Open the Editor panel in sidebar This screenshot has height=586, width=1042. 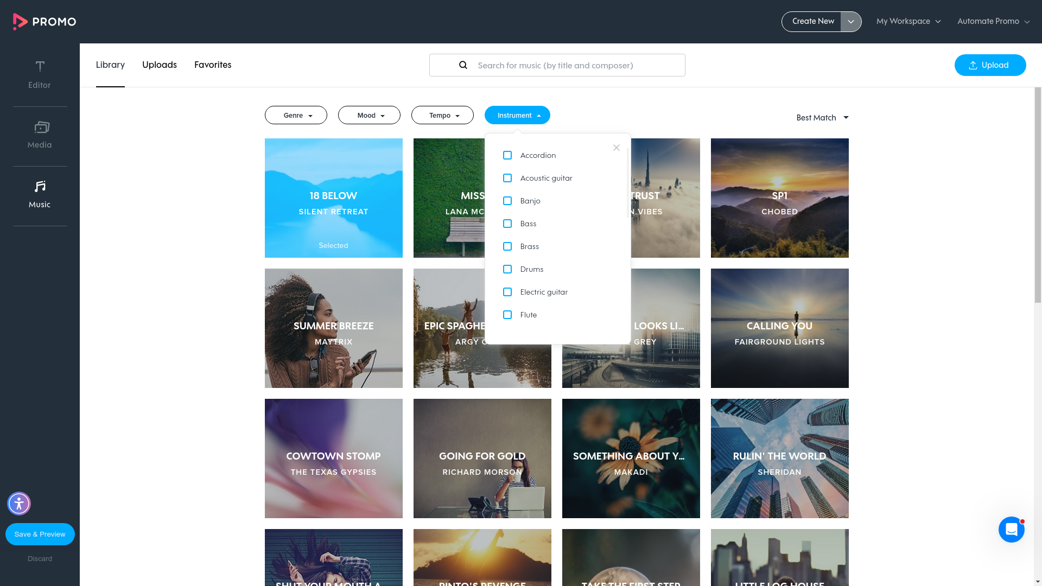click(40, 75)
